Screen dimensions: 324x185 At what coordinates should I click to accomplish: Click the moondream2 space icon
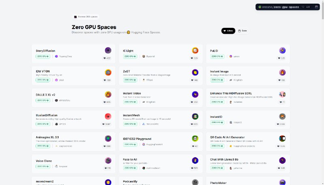tap(108, 182)
